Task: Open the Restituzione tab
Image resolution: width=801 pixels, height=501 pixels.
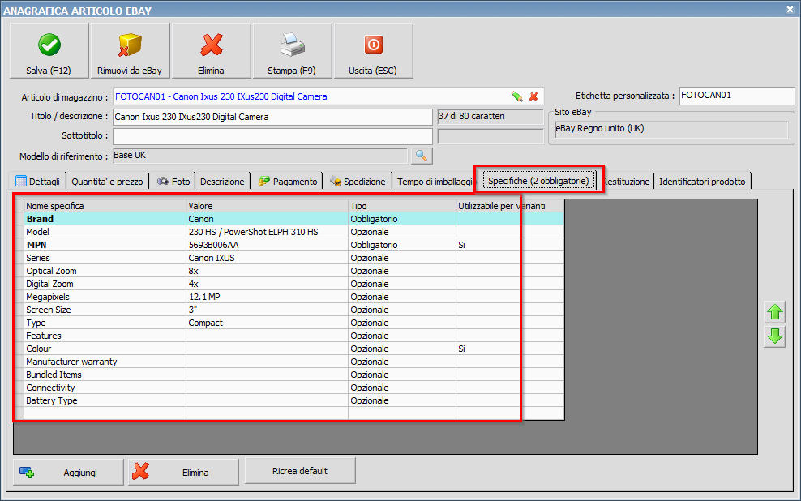Action: [626, 182]
